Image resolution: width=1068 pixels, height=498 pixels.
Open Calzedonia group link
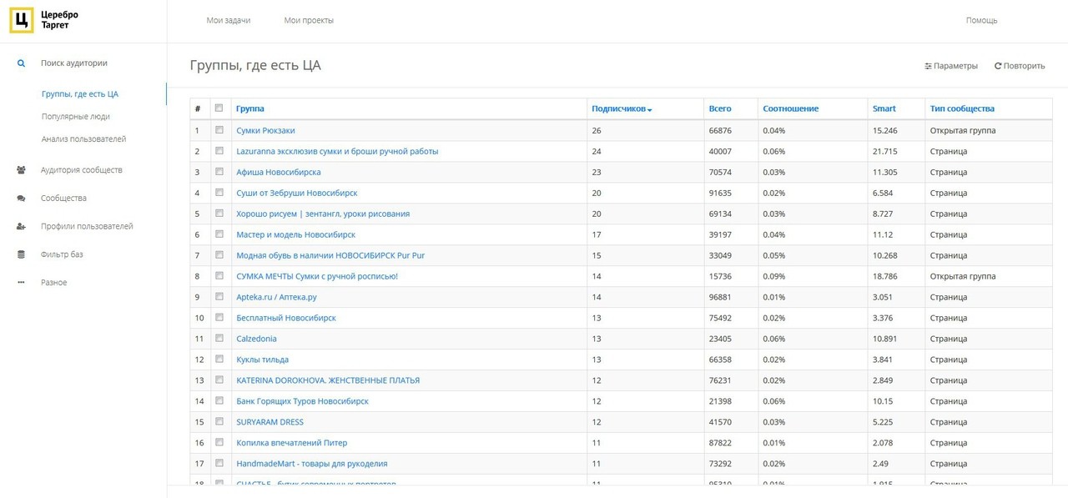coord(256,340)
